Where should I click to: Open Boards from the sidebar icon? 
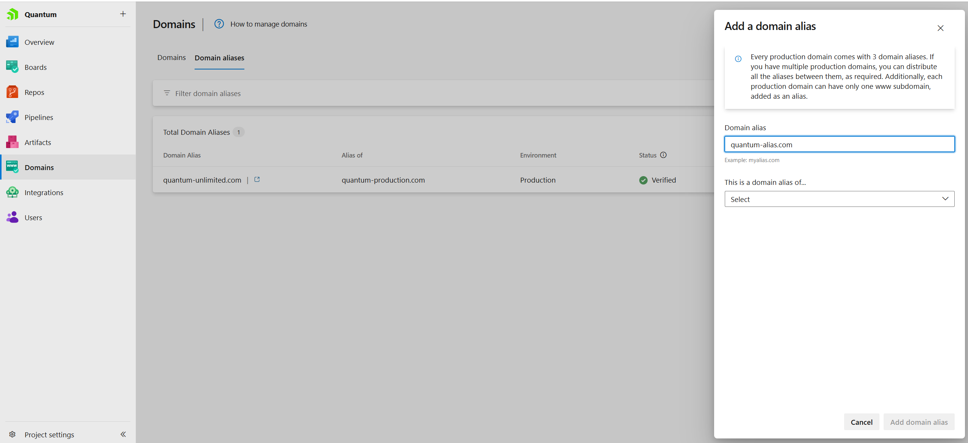(12, 67)
